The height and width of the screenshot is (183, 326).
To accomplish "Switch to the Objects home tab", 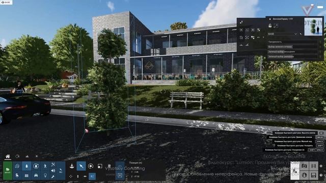I will pos(8,157).
